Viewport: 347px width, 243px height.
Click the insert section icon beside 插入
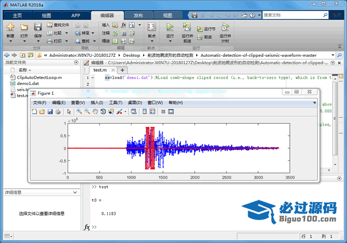(115, 25)
